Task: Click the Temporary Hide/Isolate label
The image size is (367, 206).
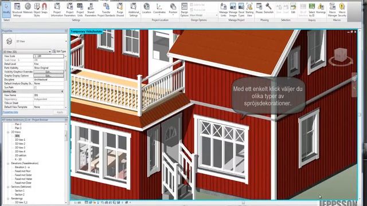Action: [x=87, y=31]
